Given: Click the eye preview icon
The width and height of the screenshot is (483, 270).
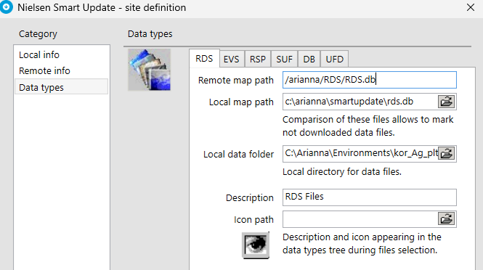Looking at the screenshot, I should [256, 245].
